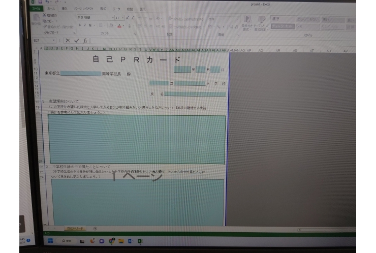Click the horizontal scrollbar left arrow

coord(299,230)
